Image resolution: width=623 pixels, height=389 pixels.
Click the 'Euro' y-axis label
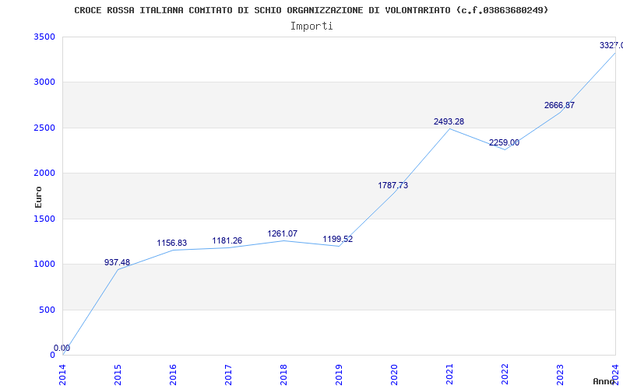[38, 197]
